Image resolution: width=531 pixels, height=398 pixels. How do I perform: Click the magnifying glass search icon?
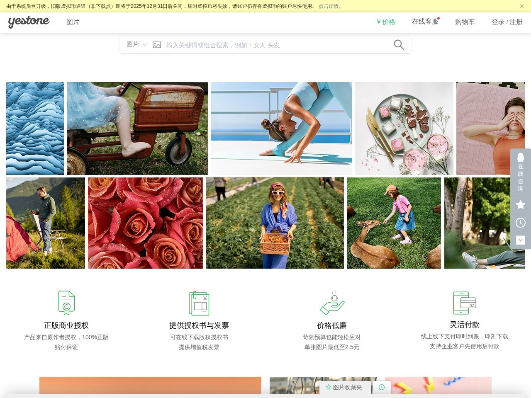399,45
